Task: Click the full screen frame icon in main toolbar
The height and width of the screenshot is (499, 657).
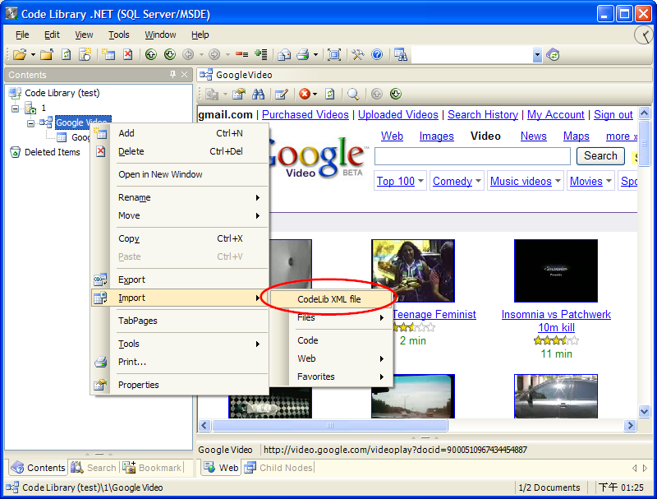Action: click(x=334, y=54)
